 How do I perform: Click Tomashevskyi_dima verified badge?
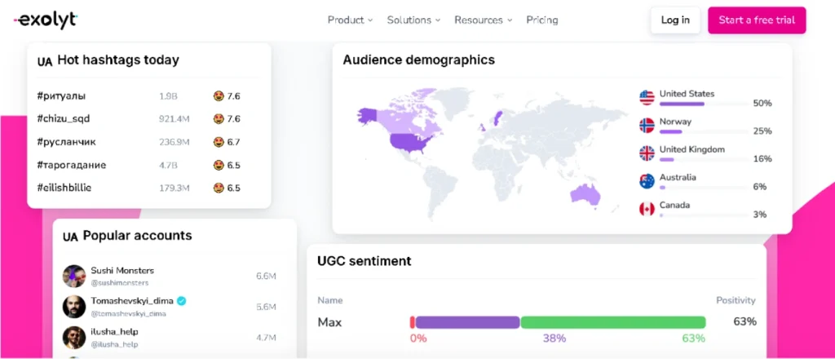coord(182,301)
